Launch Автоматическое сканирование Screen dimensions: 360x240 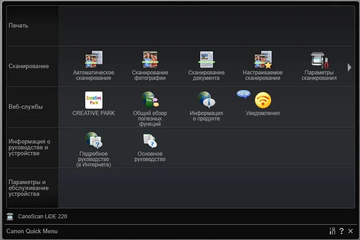[x=94, y=65]
